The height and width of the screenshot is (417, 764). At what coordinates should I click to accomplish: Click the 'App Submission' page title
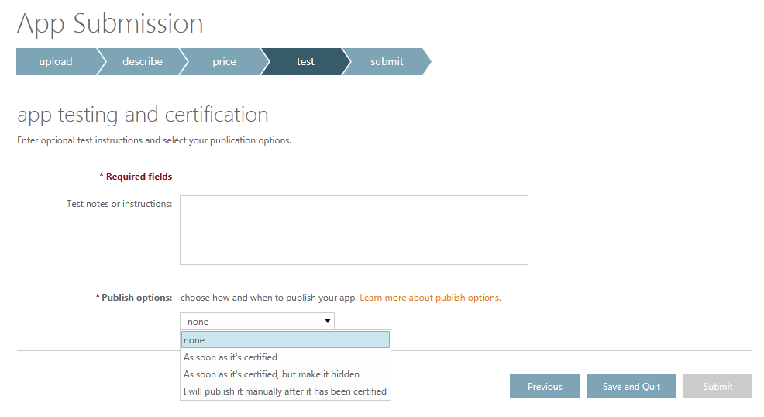[110, 24]
